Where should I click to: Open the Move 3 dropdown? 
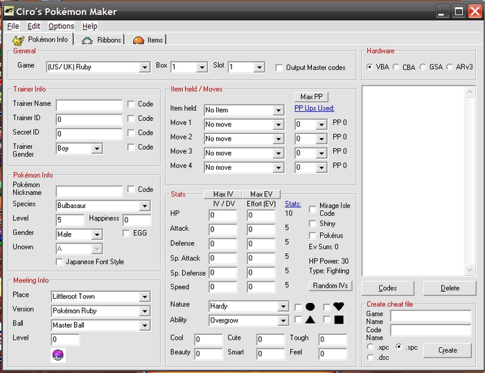click(x=279, y=153)
